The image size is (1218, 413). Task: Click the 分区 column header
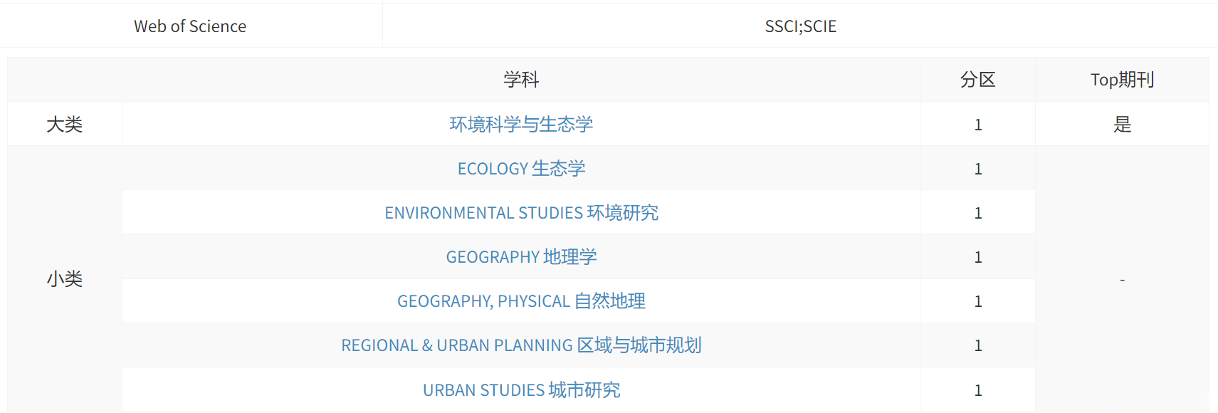coord(977,80)
